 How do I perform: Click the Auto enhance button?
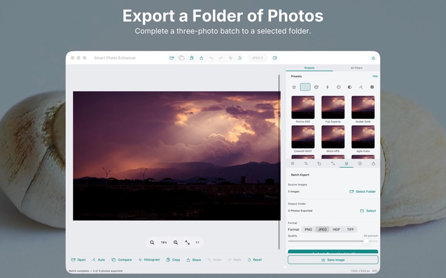coord(99,260)
